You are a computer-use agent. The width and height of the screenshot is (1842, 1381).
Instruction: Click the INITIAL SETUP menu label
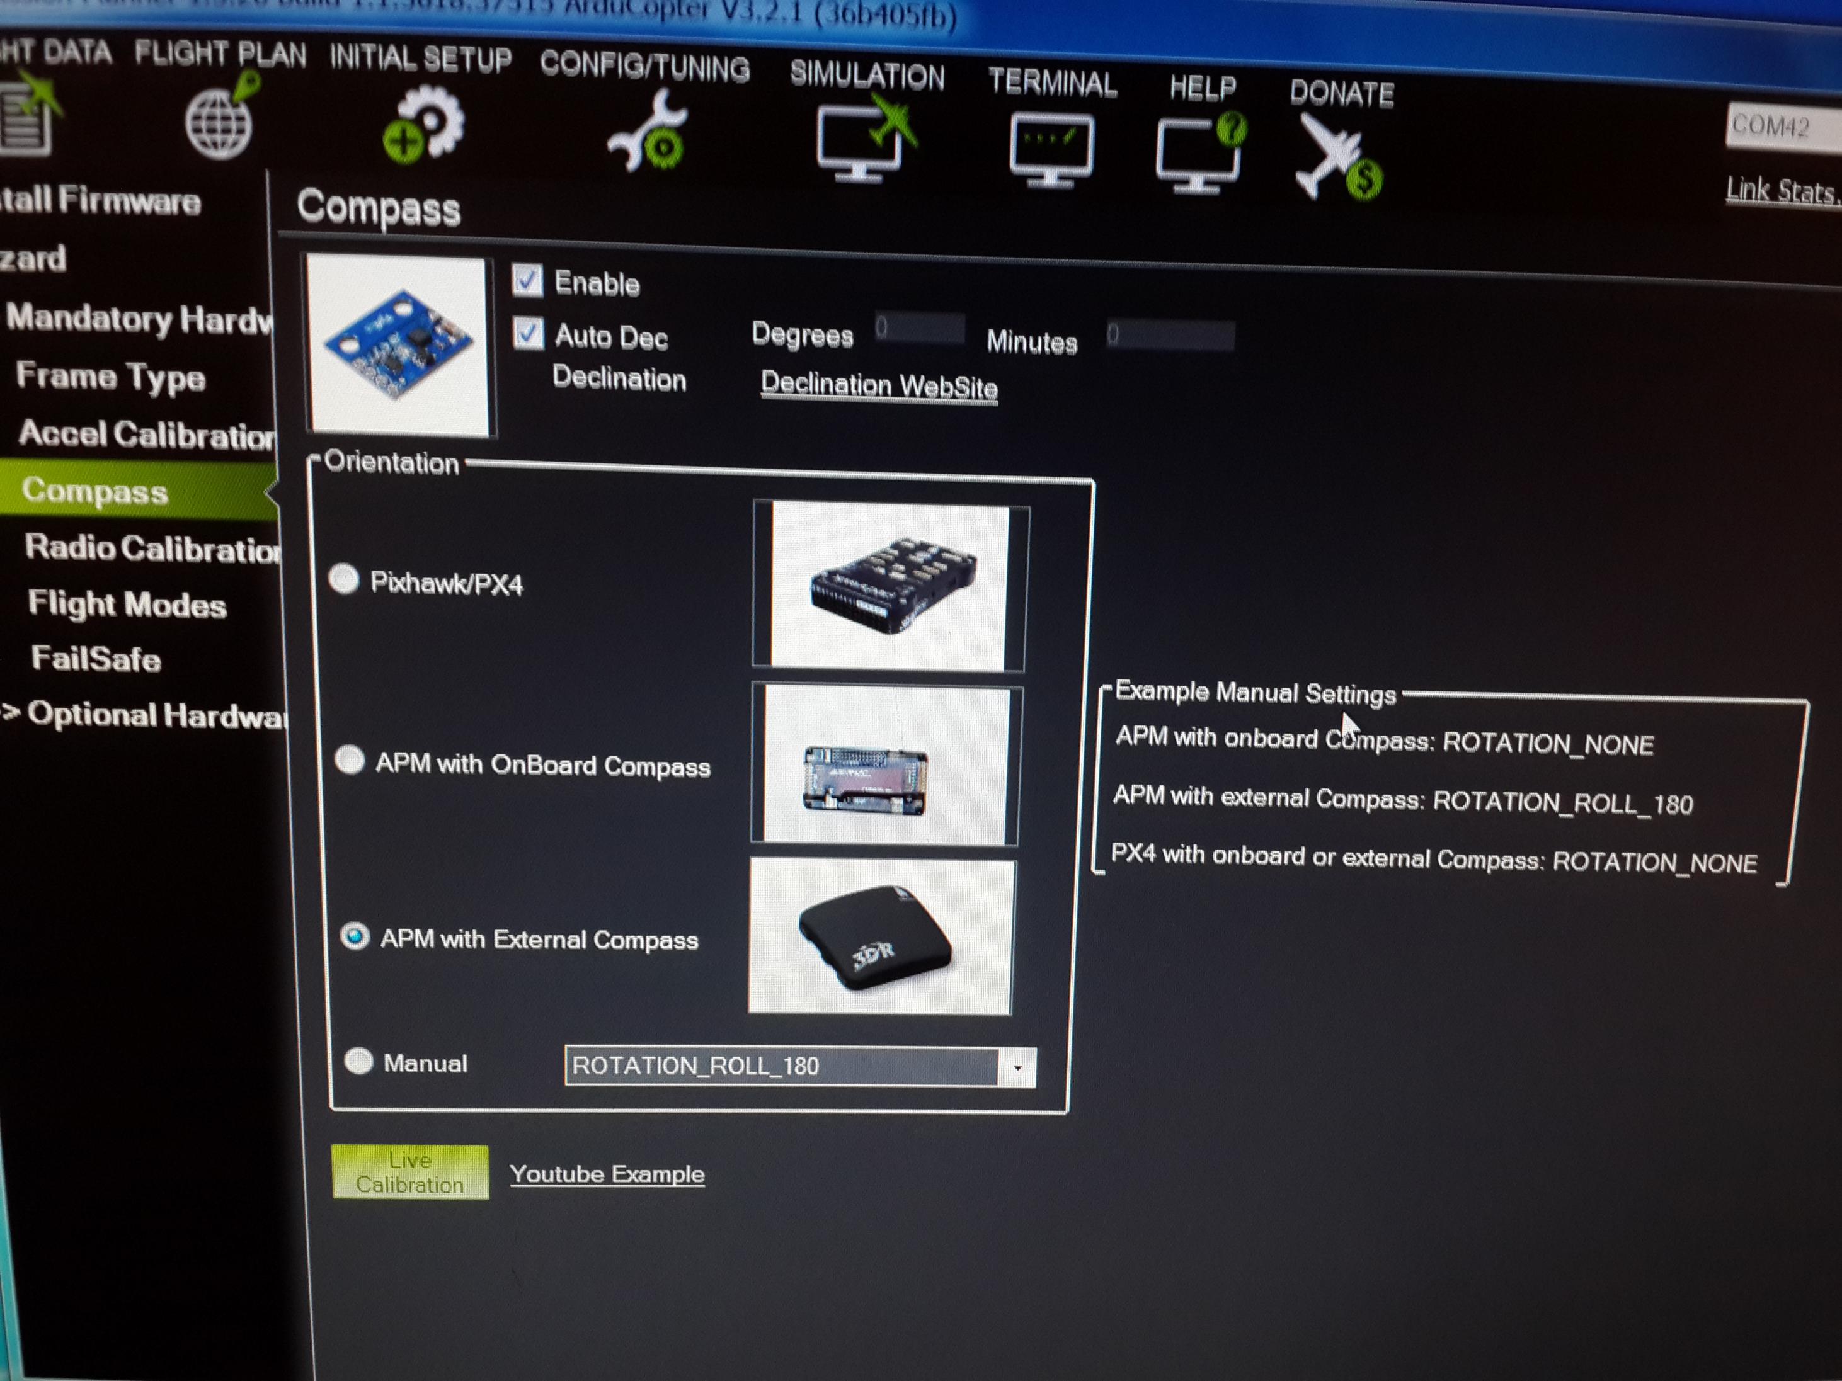(421, 59)
